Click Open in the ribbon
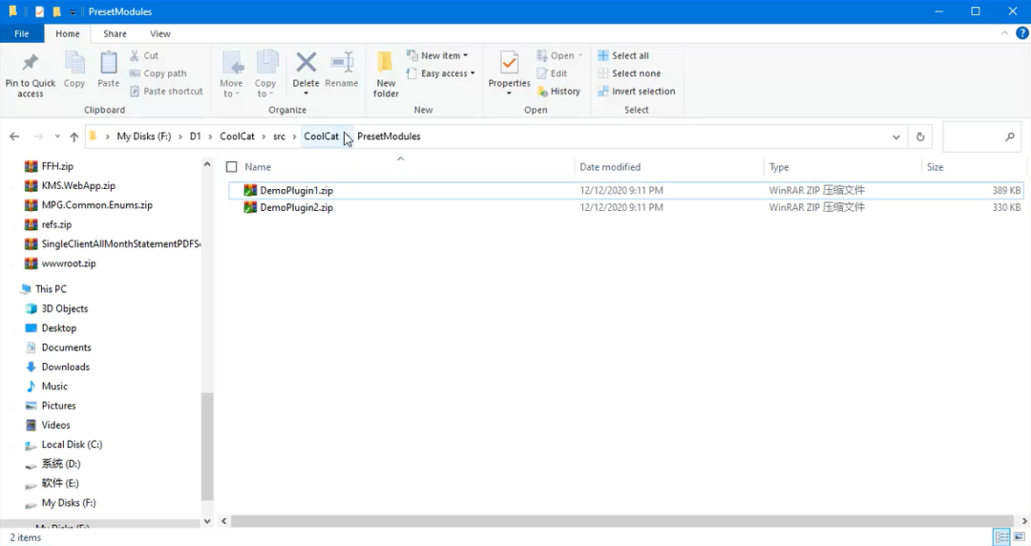The height and width of the screenshot is (546, 1031). pos(559,55)
